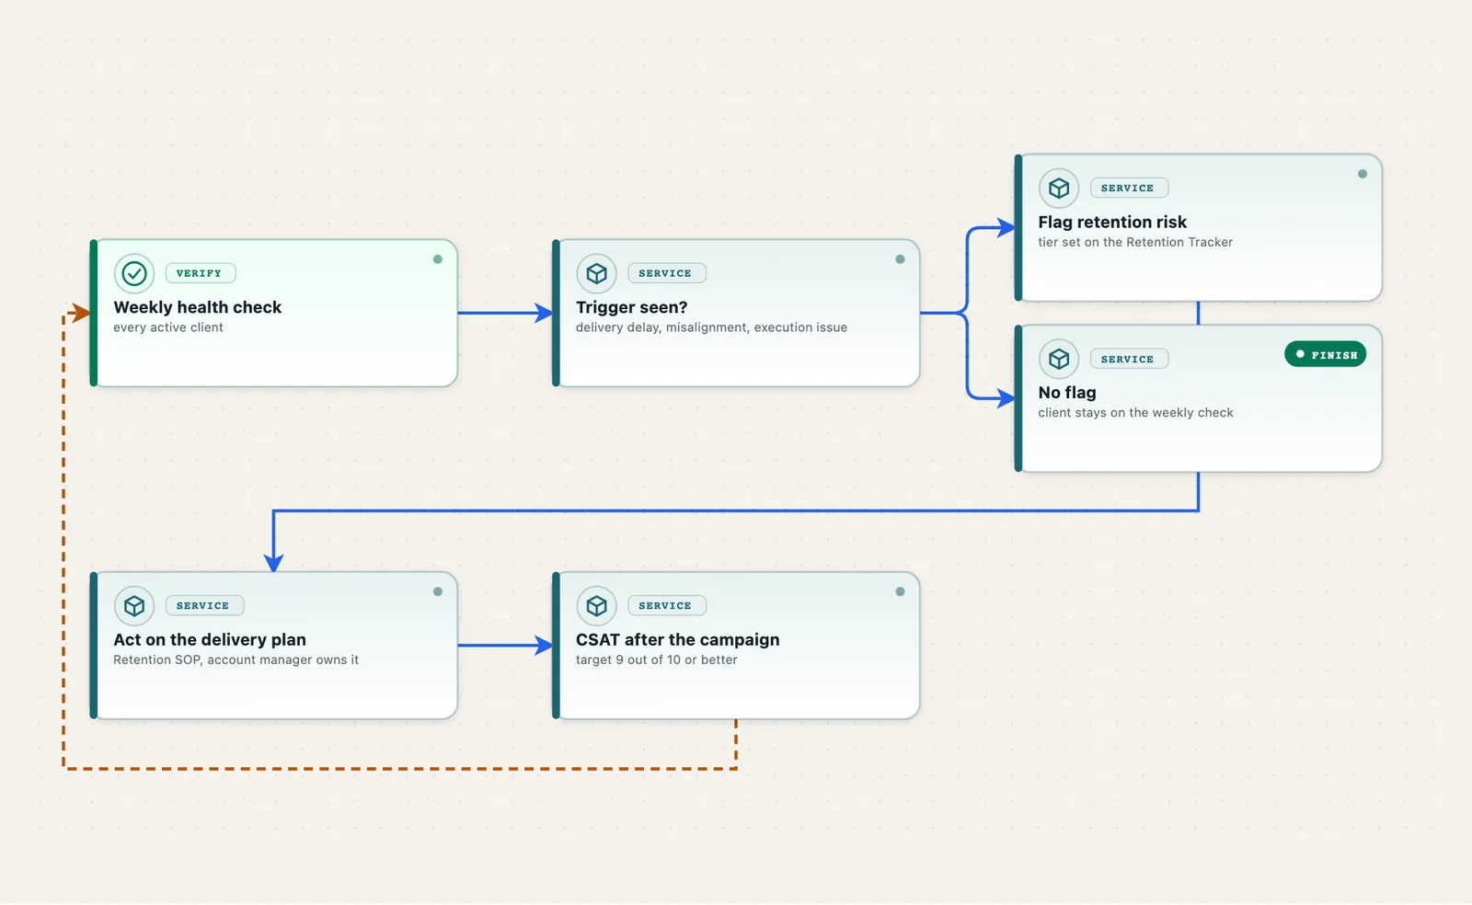This screenshot has height=905, width=1472.
Task: Click the SERVICE tag on CSAT after the campaign
Action: pyautogui.click(x=667, y=605)
